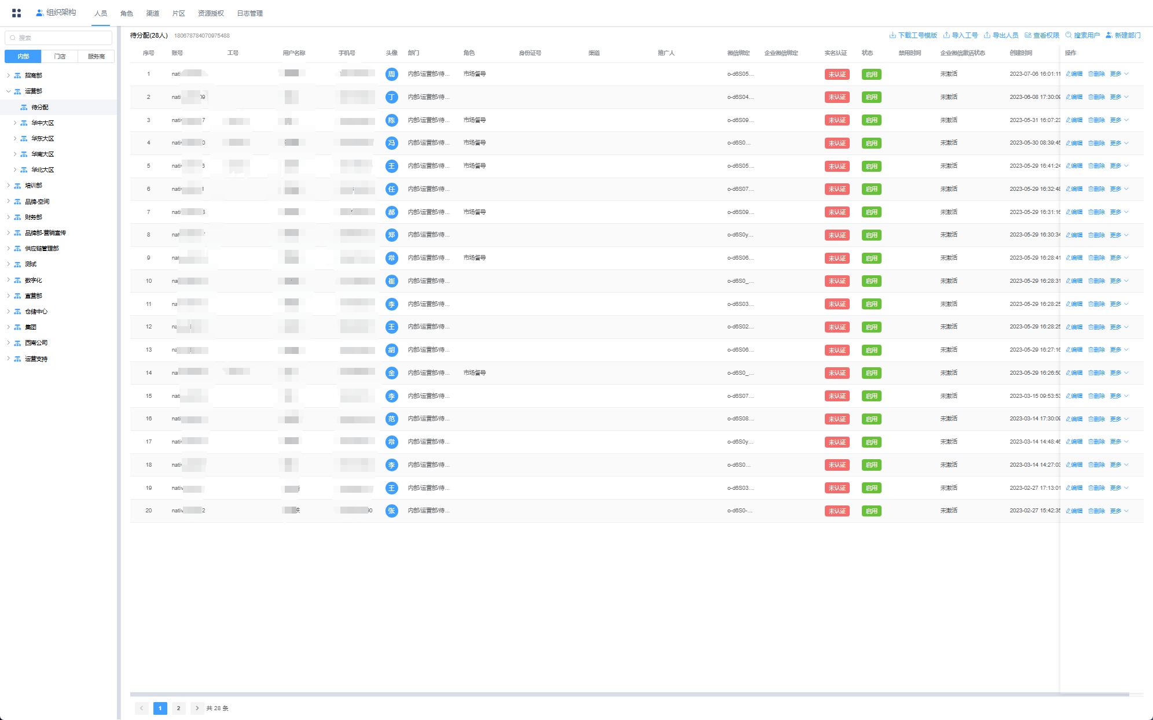Expand the 华东大区 node
The height and width of the screenshot is (720, 1153).
[x=14, y=138]
